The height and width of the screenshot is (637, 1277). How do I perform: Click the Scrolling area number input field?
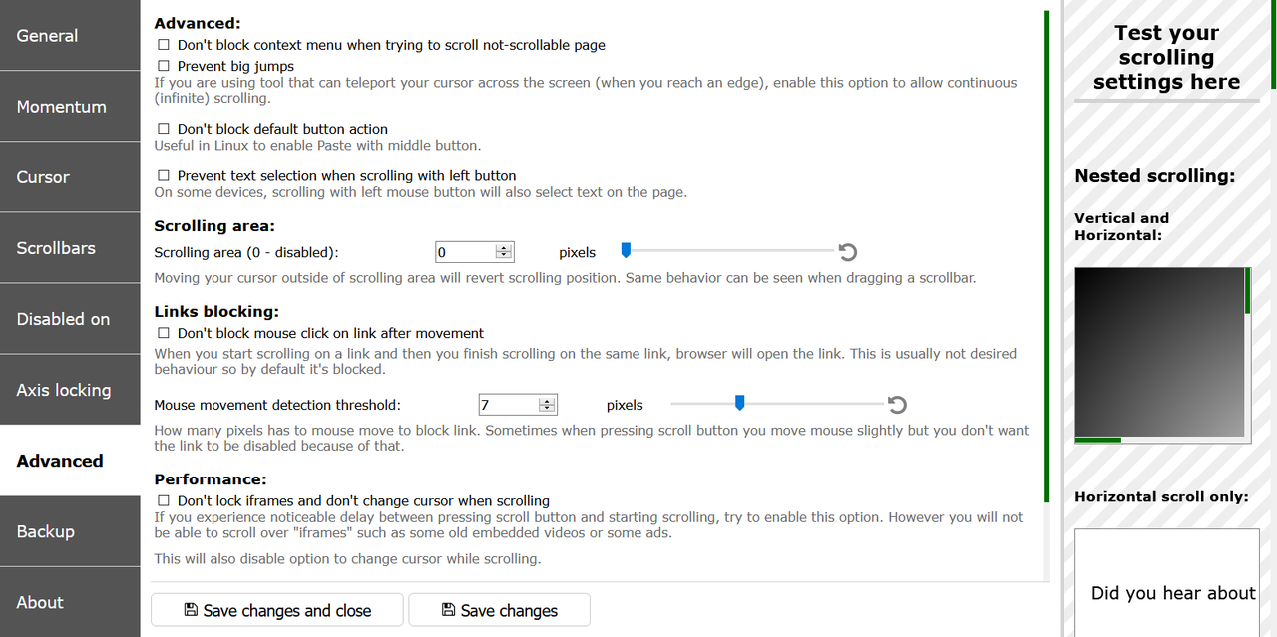[475, 252]
